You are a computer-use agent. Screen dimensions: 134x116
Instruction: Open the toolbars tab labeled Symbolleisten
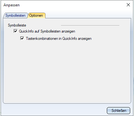click(x=15, y=15)
